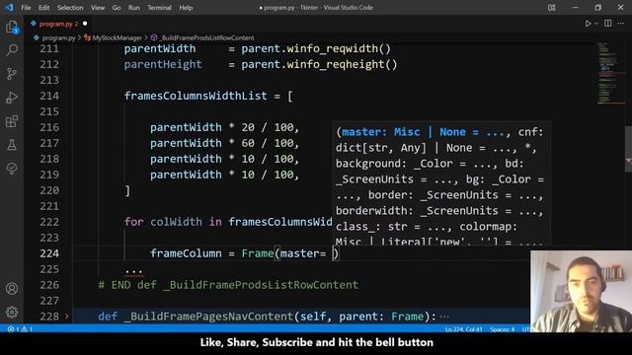Viewport: 632px width, 355px height.
Task: Click program.py in the breadcrumb
Action: point(59,37)
